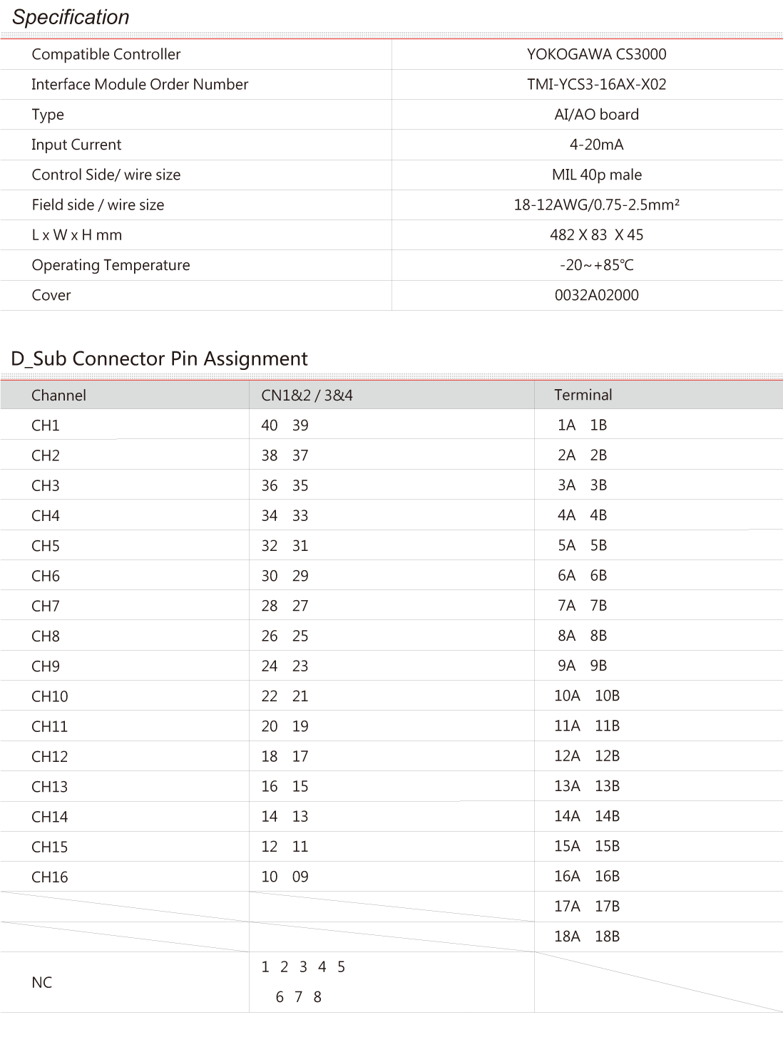Click the '6 7 8' NC pins

299,997
